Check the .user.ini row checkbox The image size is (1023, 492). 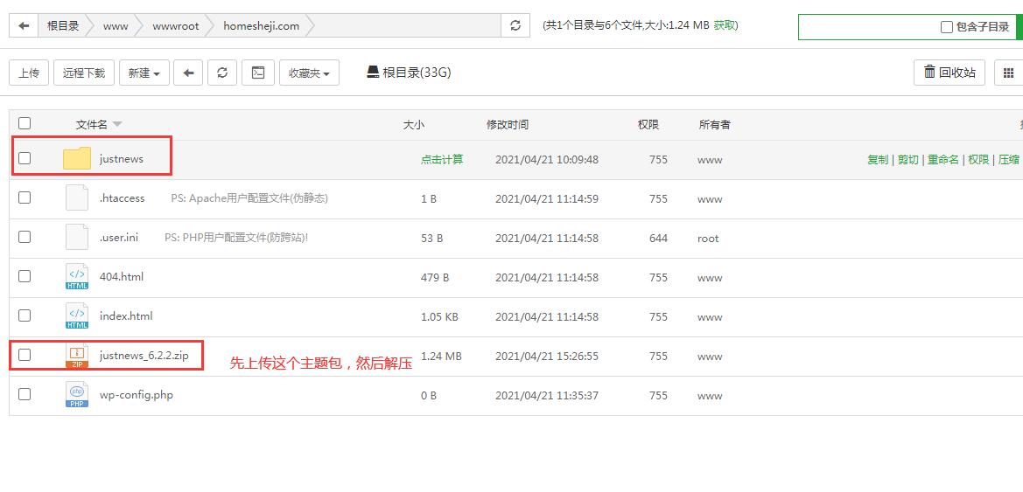[25, 237]
